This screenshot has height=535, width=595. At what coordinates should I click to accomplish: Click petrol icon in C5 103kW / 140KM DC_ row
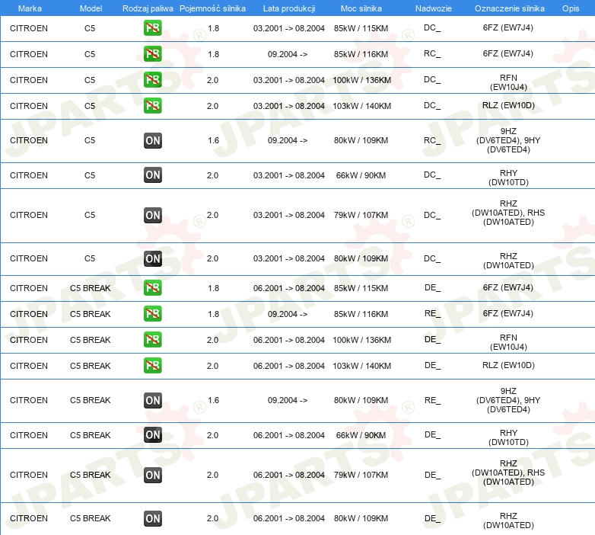[152, 106]
